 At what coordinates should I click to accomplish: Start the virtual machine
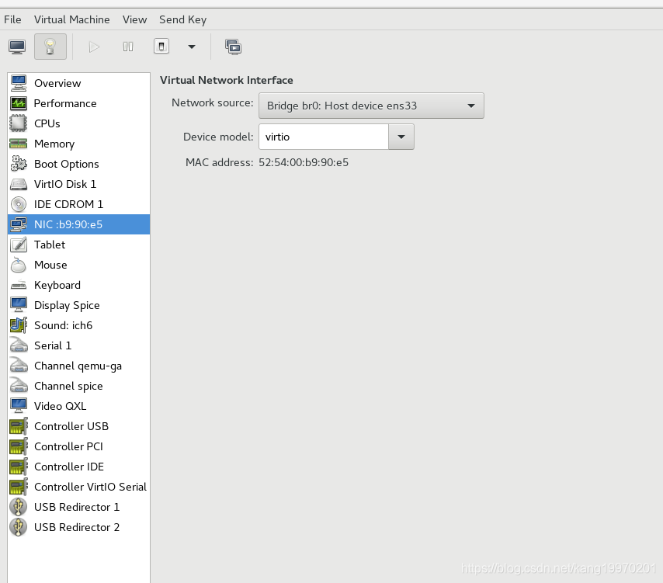pos(94,47)
